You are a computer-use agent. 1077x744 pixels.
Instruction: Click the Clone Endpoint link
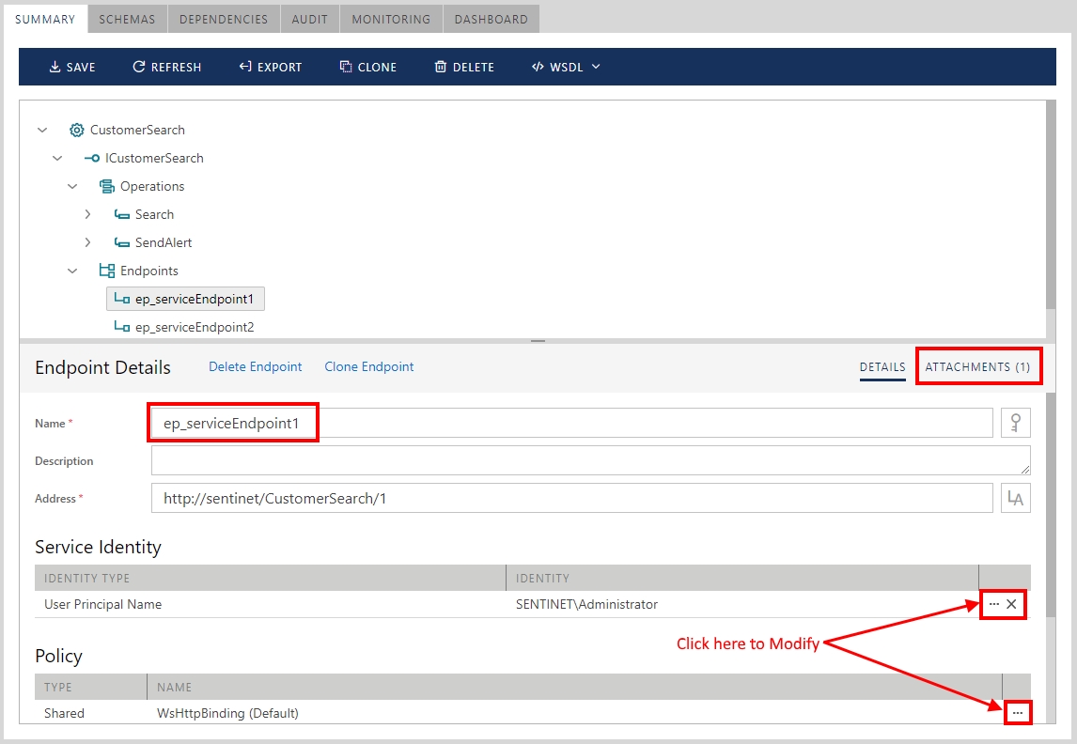369,367
